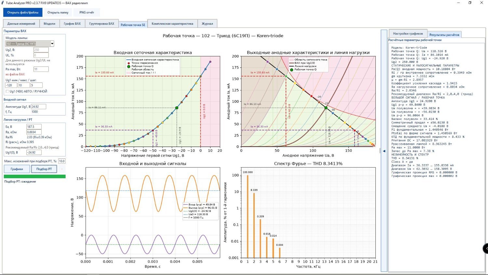Toggle Ug1 АВТО / РУЧНОЙ checkbox
Screen dimensions: 488x275
[x=7, y=92]
